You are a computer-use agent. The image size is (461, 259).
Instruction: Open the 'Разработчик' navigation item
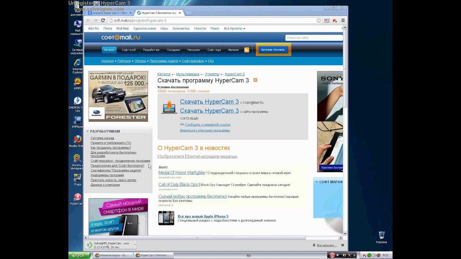151,50
